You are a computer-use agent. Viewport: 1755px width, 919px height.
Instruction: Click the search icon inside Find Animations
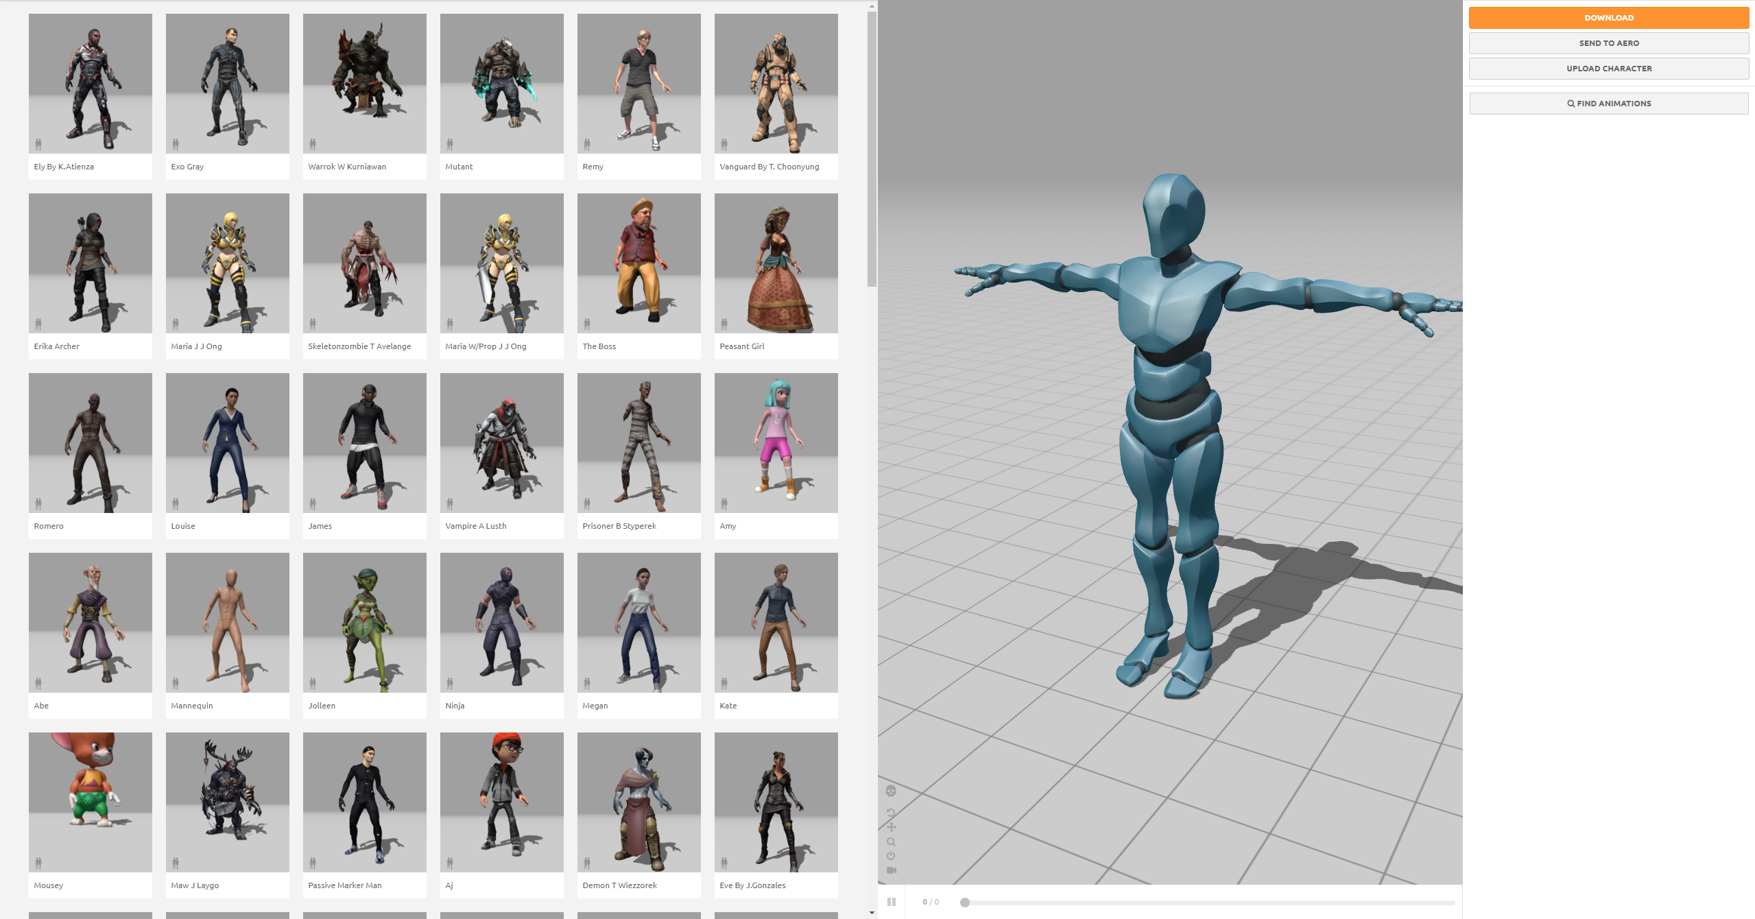tap(1571, 104)
